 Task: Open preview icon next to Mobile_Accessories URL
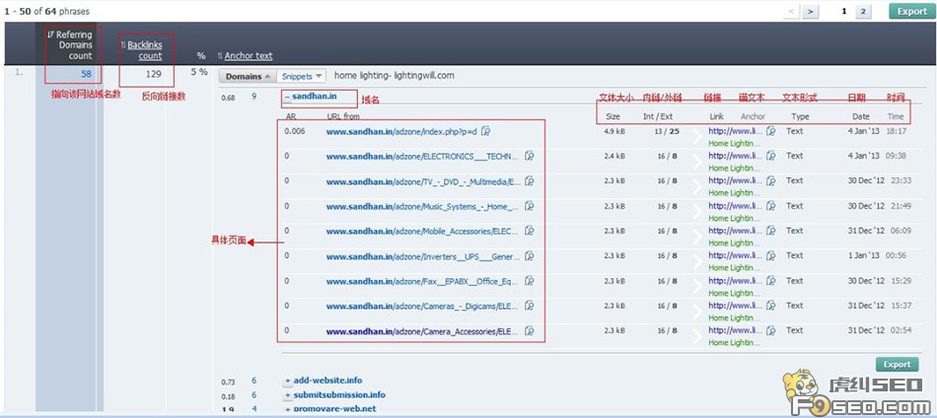point(530,231)
